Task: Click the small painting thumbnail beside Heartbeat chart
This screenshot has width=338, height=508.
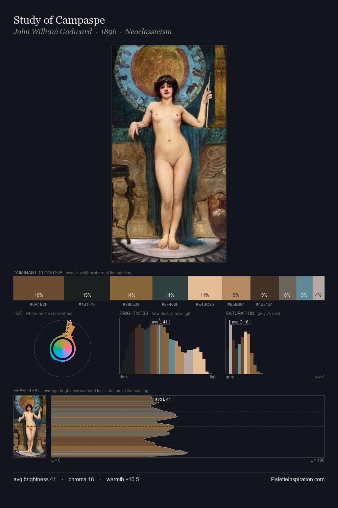Action: click(x=30, y=426)
